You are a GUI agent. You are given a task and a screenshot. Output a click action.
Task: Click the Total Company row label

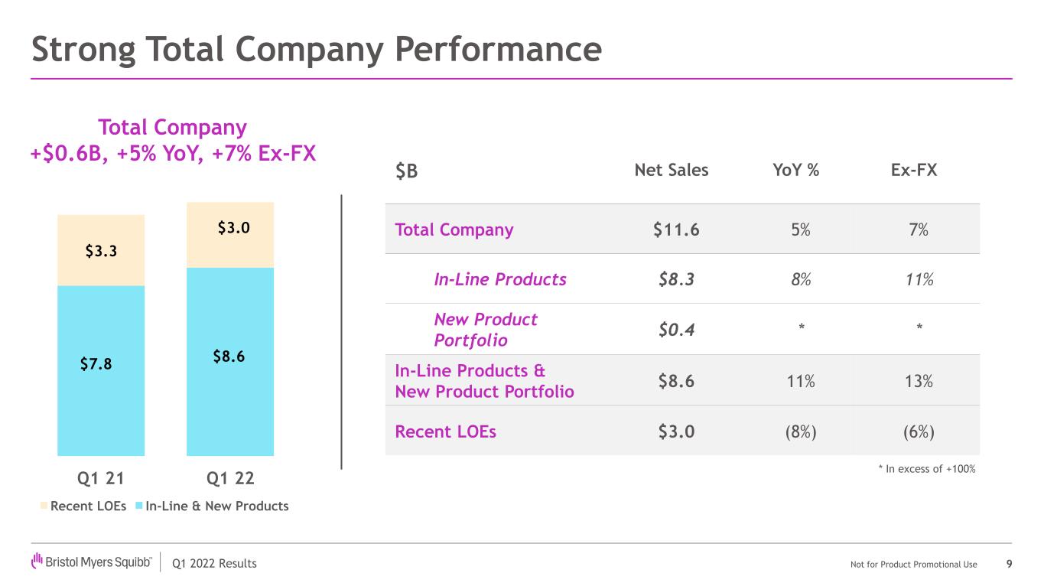click(x=454, y=230)
